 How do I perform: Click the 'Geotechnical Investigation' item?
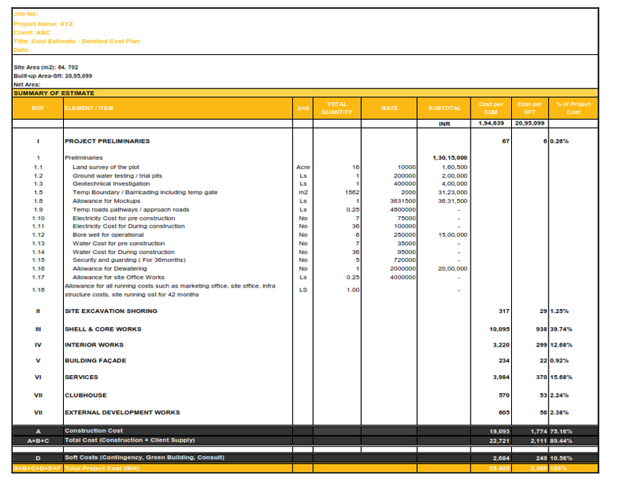(x=111, y=184)
